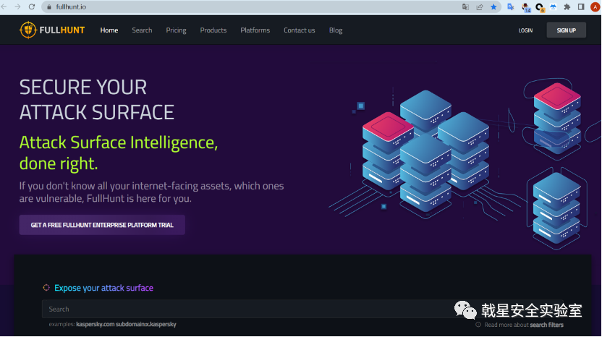Screen dimensions: 602x337
Task: Click the share page icon
Action: pyautogui.click(x=480, y=7)
